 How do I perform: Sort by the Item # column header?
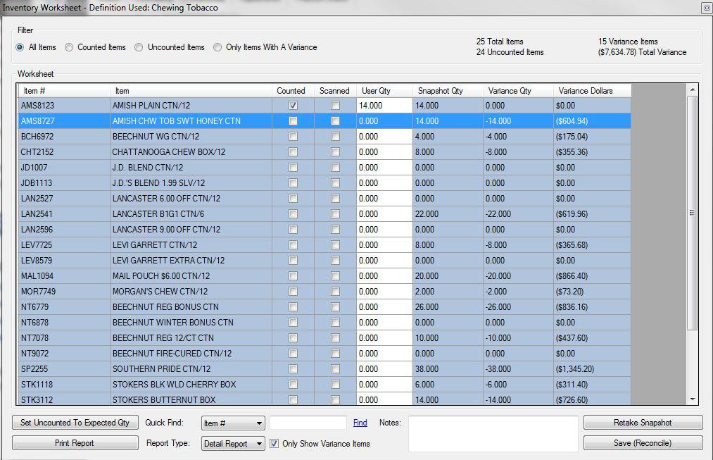tap(63, 91)
